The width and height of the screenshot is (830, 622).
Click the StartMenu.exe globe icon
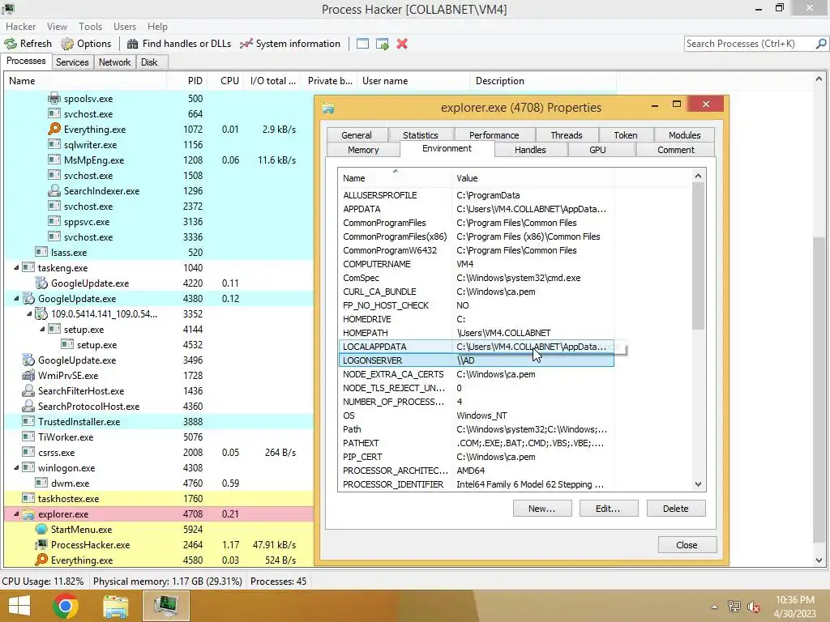pyautogui.click(x=41, y=530)
